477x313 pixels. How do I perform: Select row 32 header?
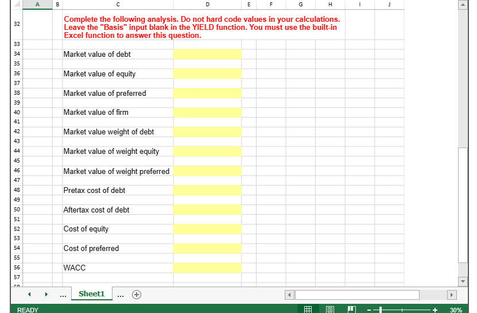[x=17, y=24]
